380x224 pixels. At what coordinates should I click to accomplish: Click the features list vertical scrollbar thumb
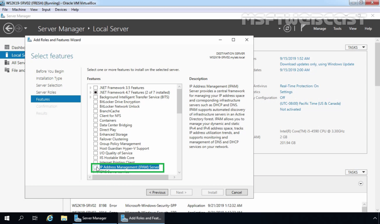pyautogui.click(x=179, y=101)
